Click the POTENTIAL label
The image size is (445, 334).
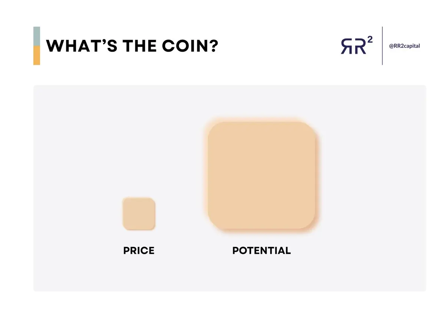coord(261,251)
